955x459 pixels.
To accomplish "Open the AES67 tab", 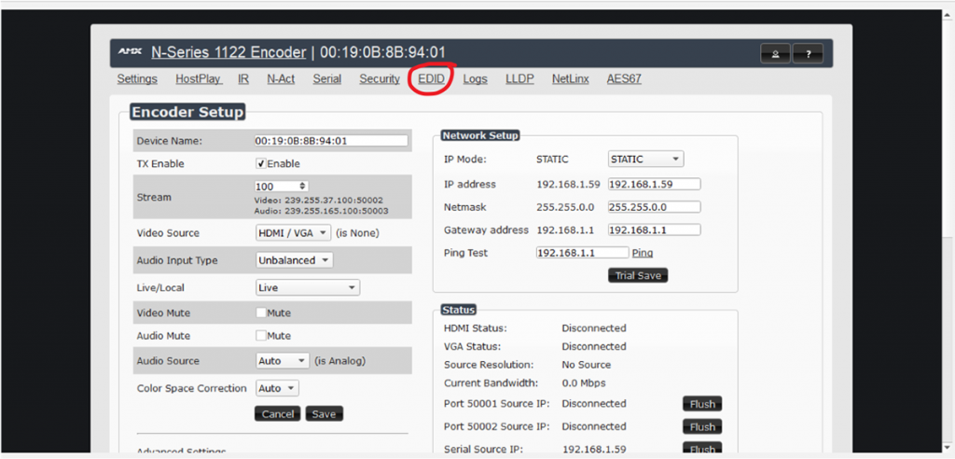I will (624, 78).
